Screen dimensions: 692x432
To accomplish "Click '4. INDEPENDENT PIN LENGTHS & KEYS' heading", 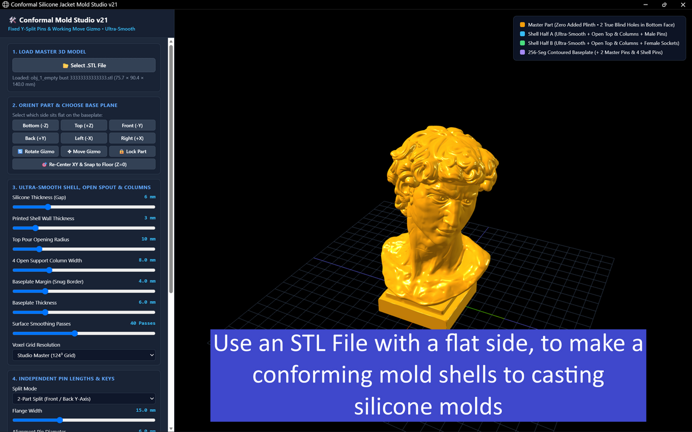I will click(x=63, y=378).
